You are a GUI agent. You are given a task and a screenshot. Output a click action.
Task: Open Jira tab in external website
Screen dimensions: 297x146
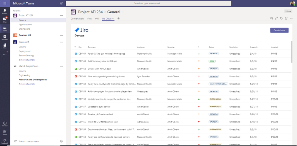point(286,18)
